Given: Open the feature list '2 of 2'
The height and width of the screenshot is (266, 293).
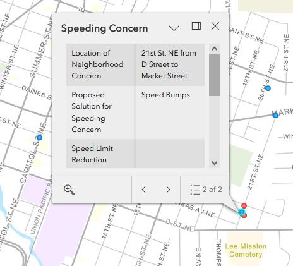Looking at the screenshot, I should (206, 190).
